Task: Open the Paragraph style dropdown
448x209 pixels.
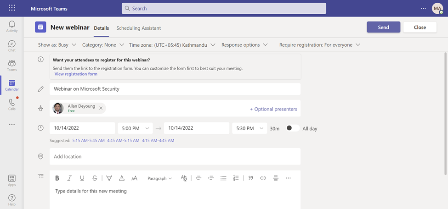Action: [159, 178]
